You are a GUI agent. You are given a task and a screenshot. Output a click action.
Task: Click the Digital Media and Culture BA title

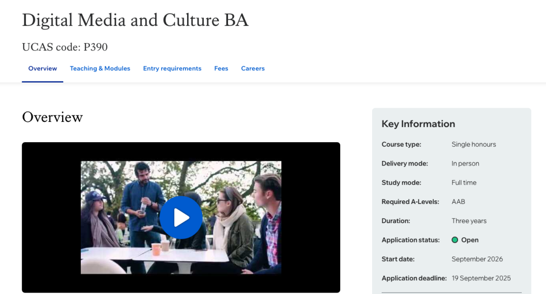[x=135, y=20]
